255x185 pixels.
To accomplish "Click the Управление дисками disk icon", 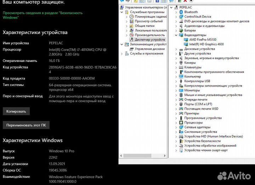I will pyautogui.click(x=131, y=49).
